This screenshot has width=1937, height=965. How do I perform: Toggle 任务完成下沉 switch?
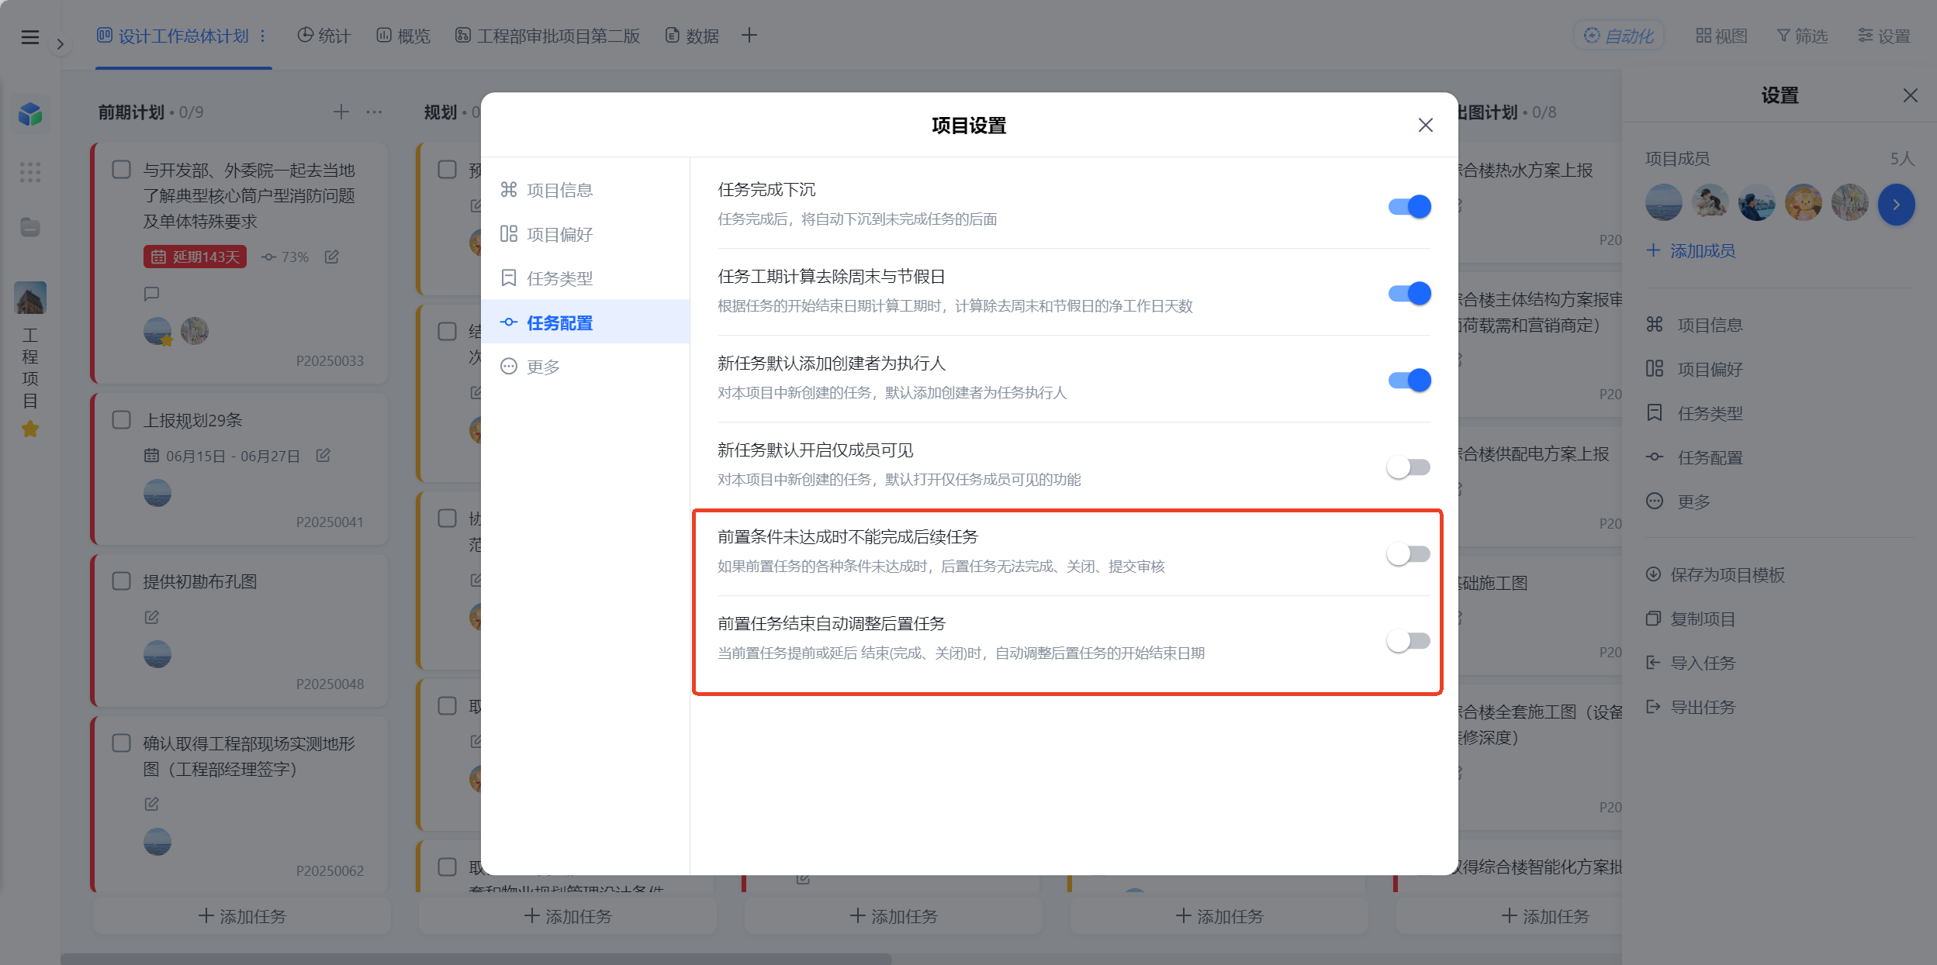pyautogui.click(x=1409, y=206)
